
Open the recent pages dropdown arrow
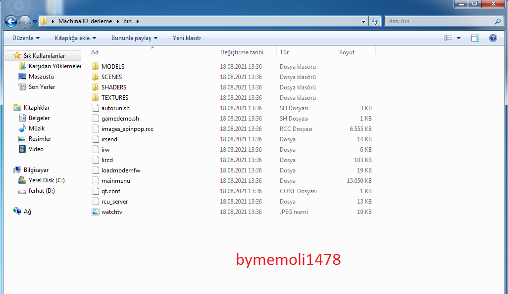click(x=35, y=22)
